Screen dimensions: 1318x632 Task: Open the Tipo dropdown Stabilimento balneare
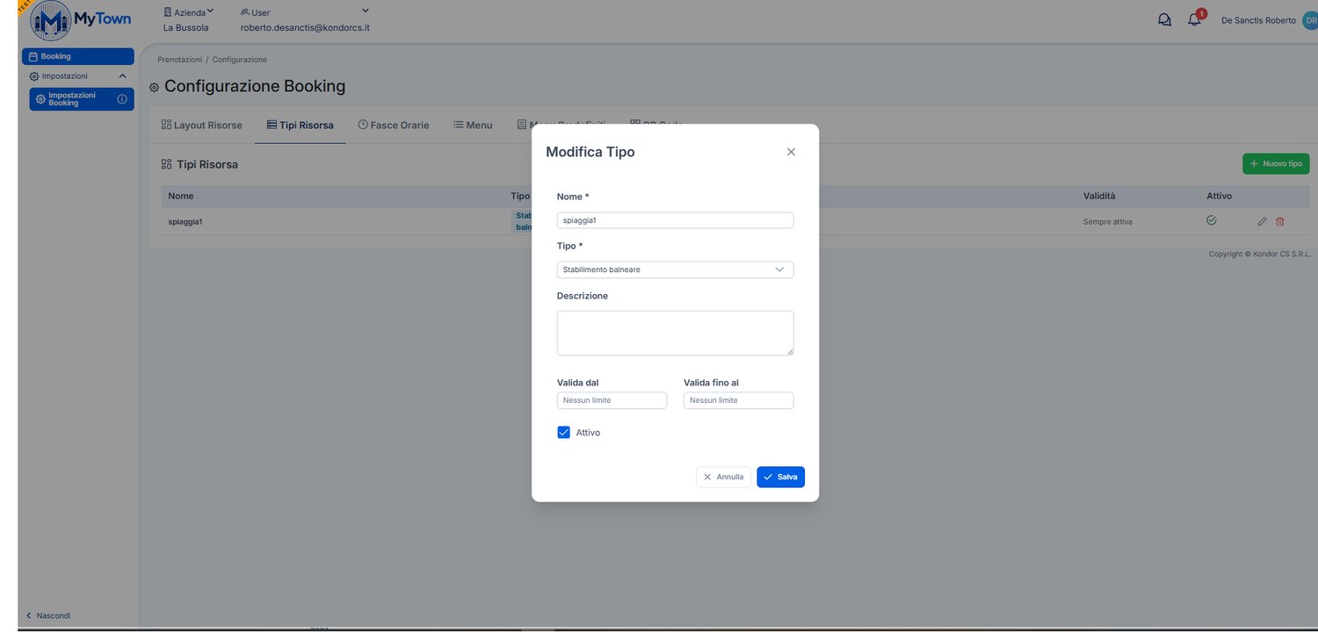675,269
